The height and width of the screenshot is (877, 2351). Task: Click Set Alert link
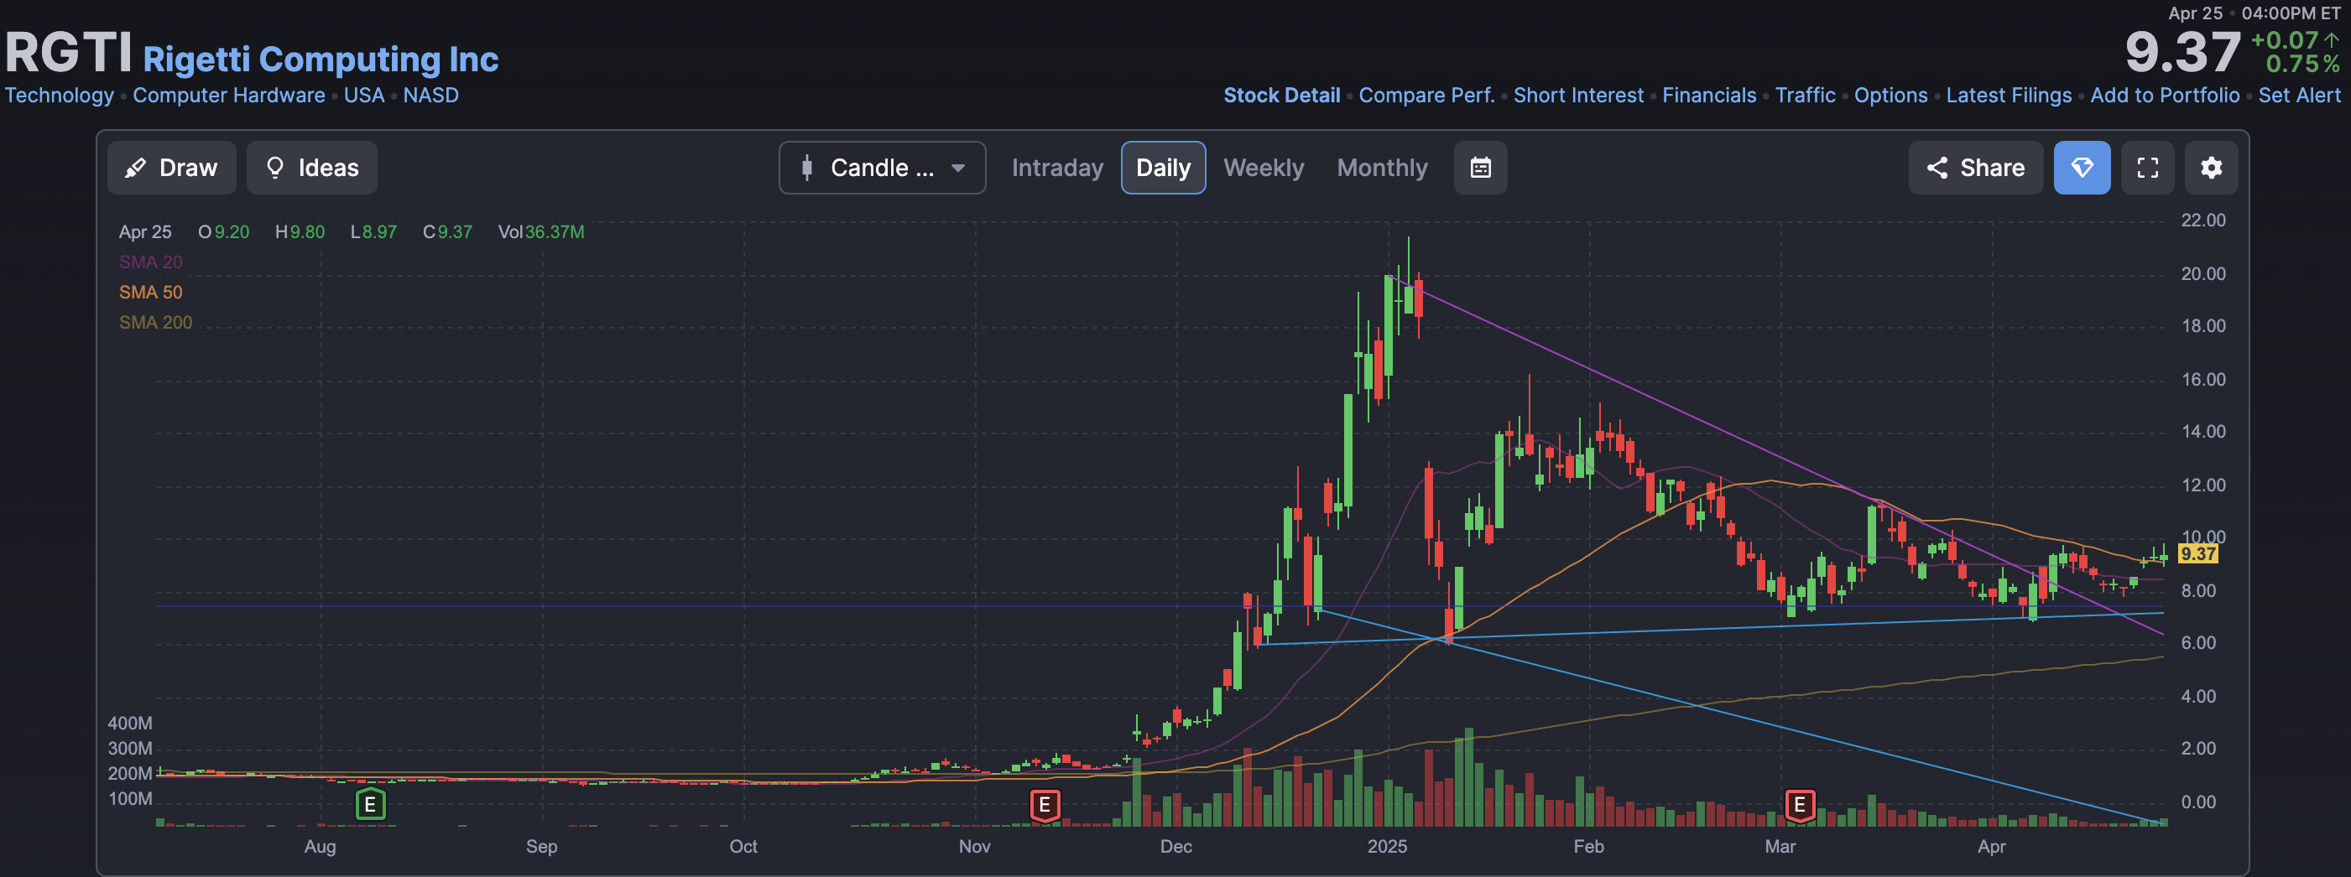(x=2299, y=95)
